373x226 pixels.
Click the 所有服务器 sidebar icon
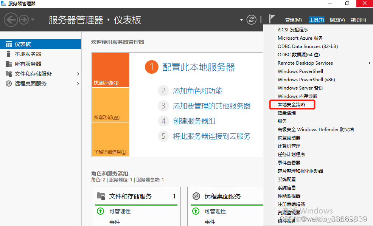click(9, 64)
